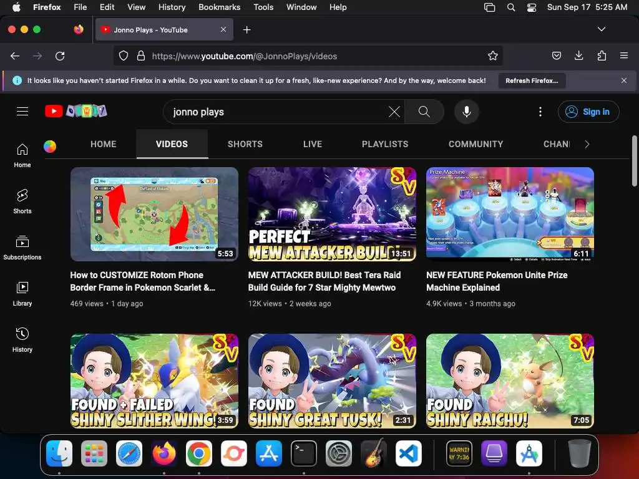Open NEW FEATURE Pokemon Unite Prize Machine title
The width and height of the screenshot is (639, 479).
[497, 281]
